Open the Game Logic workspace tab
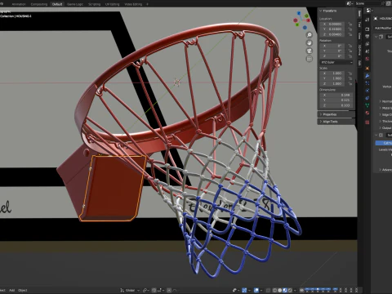The image size is (392, 294). pos(75,4)
